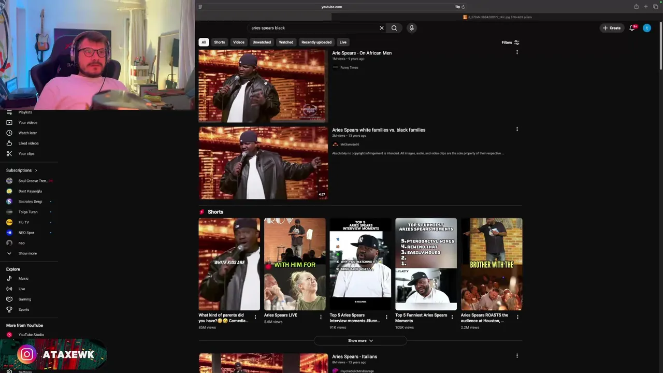Viewport: 663px width, 373px height.
Task: Open the Funny Times channel
Action: [349, 67]
